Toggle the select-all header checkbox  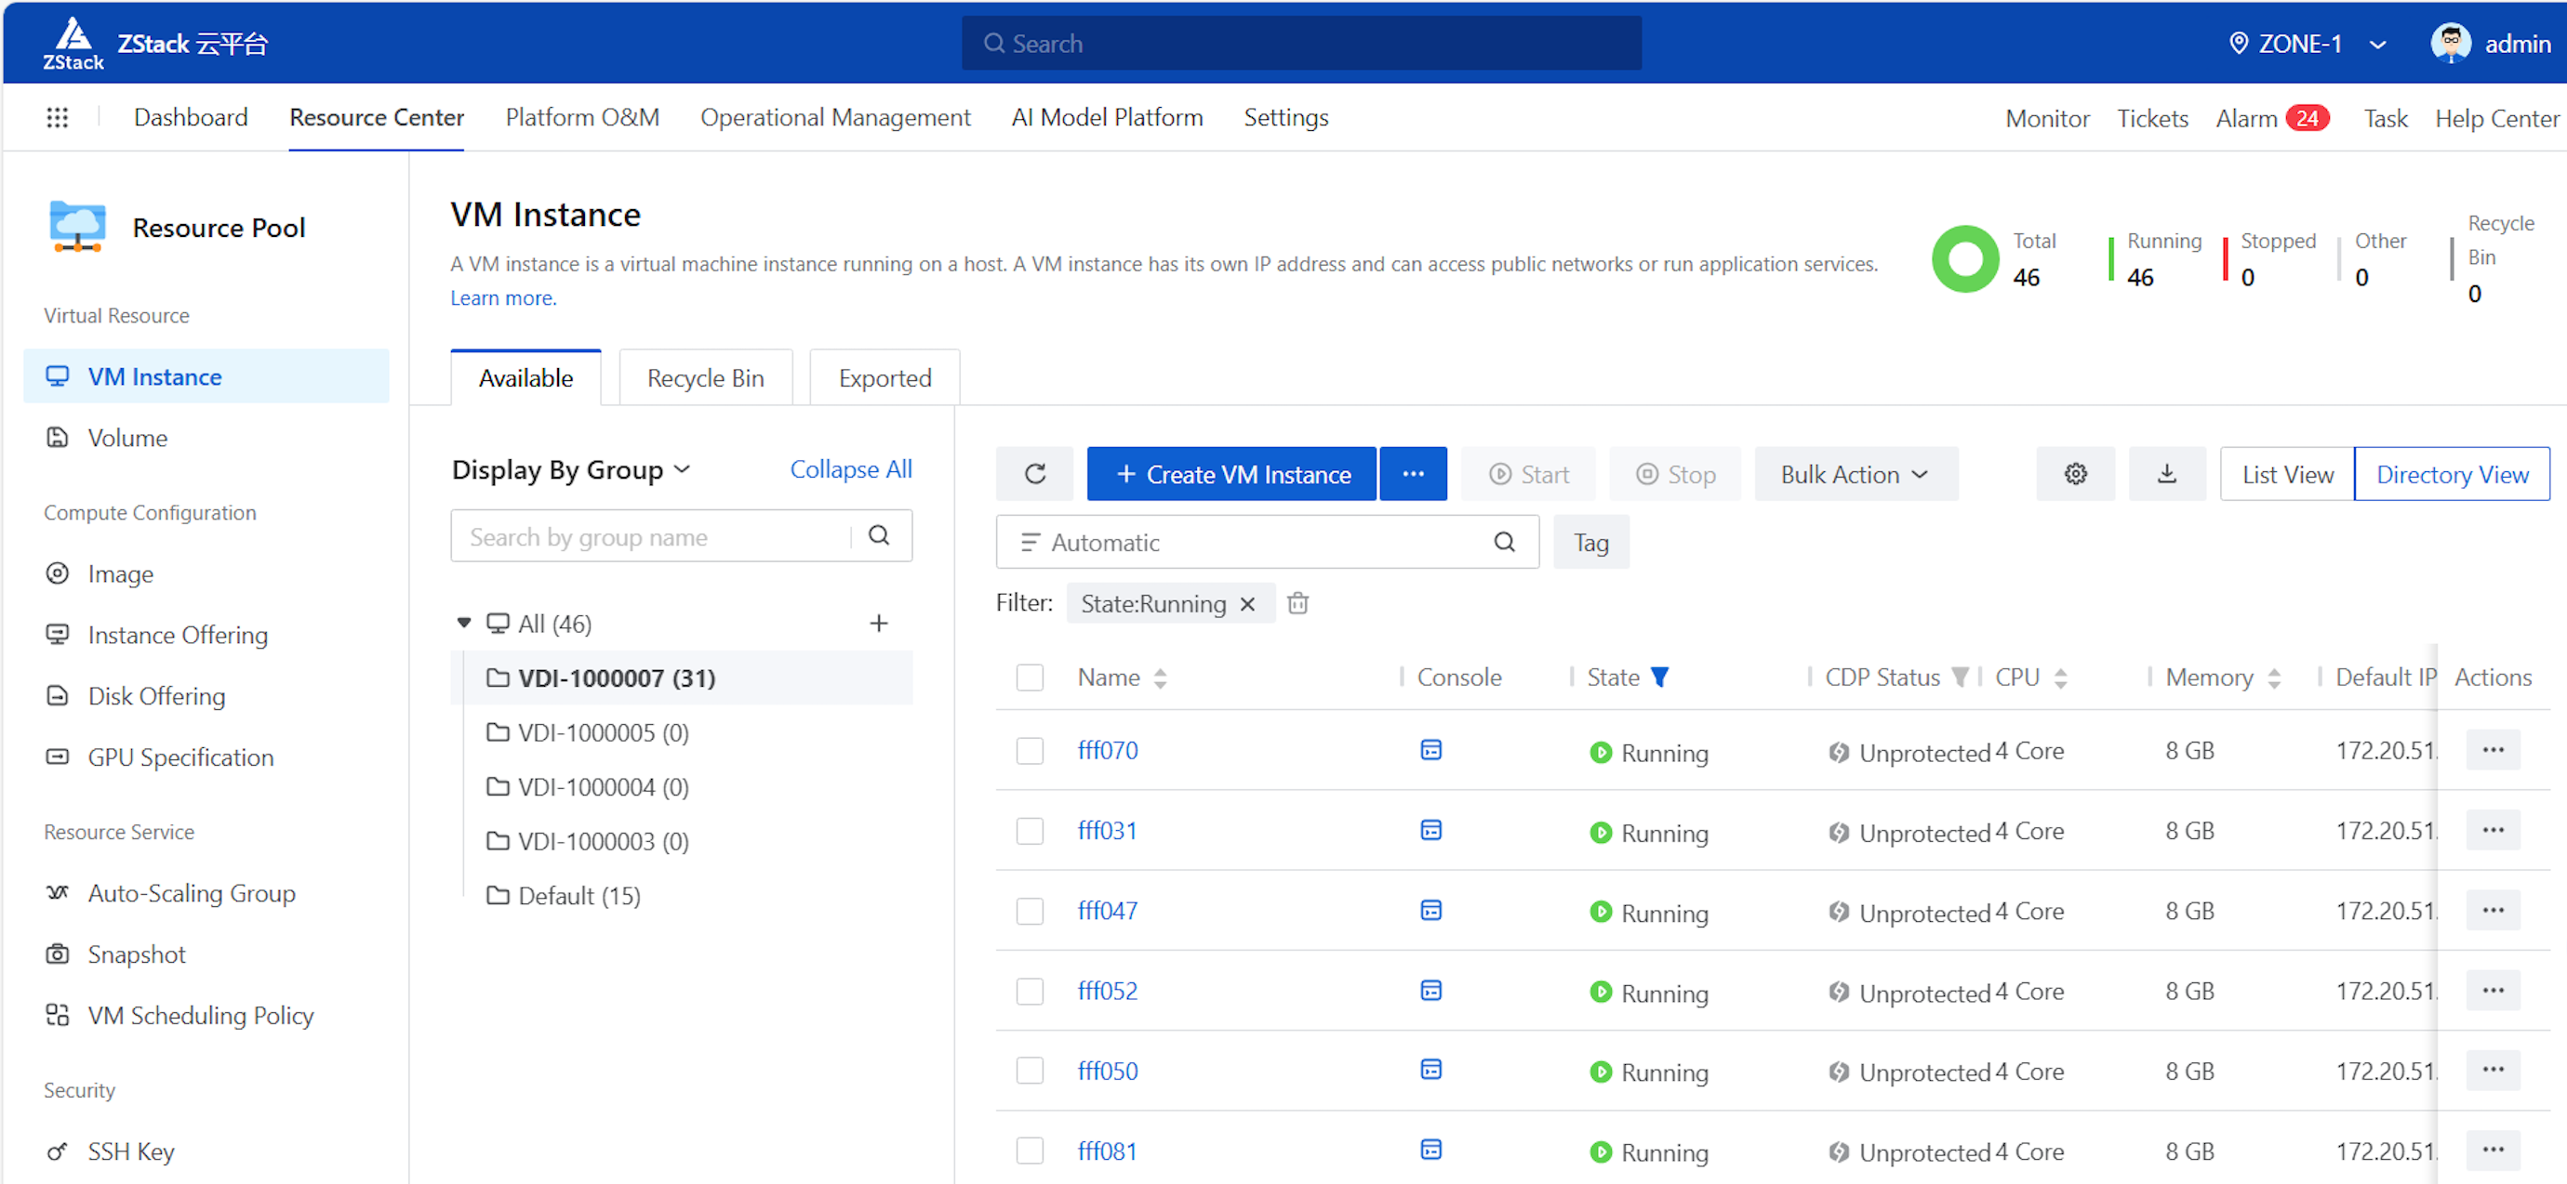coord(1030,678)
